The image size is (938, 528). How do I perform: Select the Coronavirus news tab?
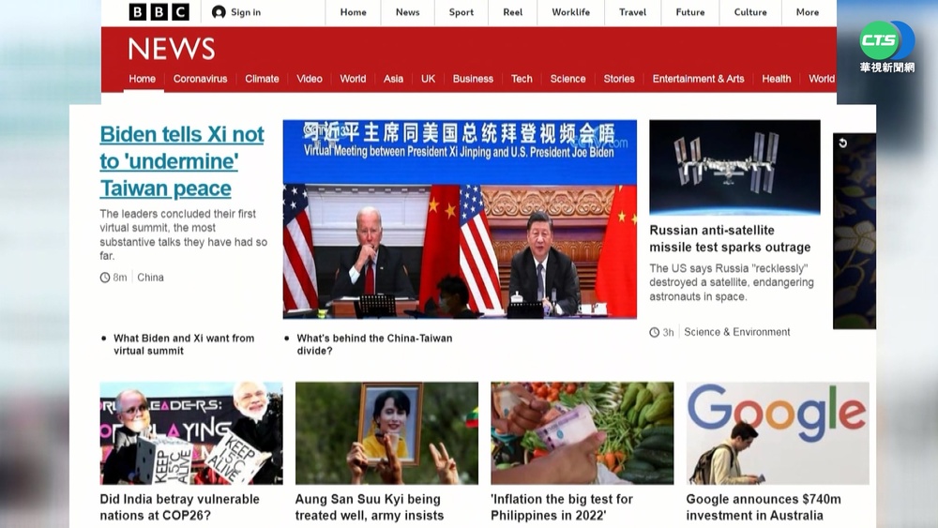point(200,79)
